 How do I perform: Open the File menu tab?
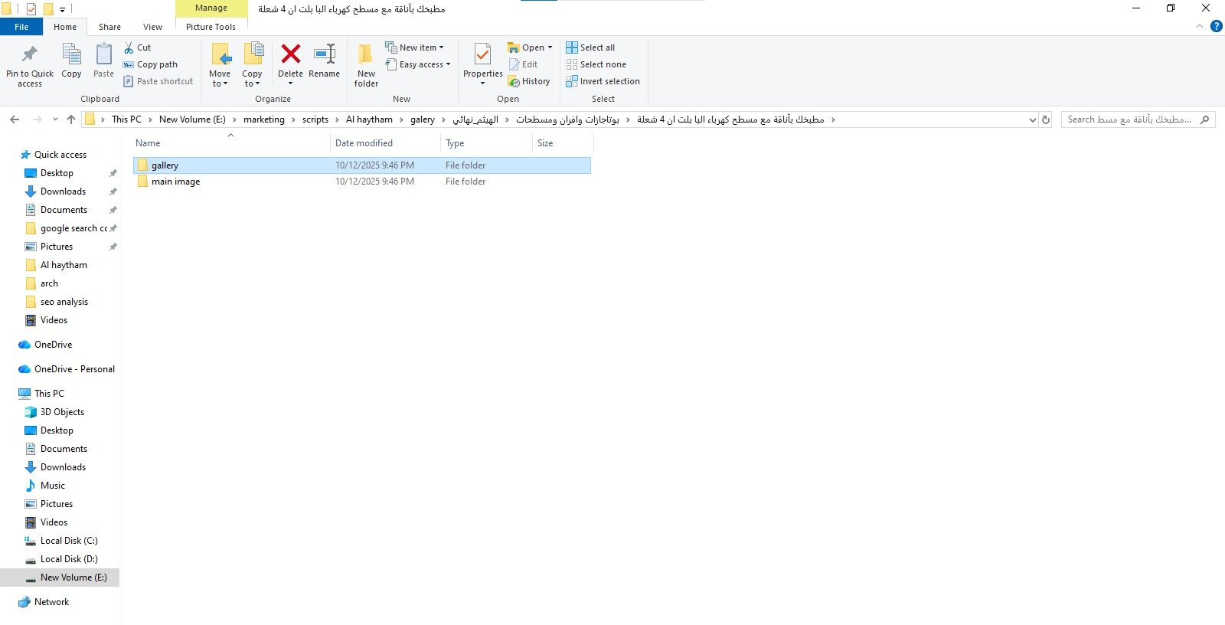coord(21,27)
